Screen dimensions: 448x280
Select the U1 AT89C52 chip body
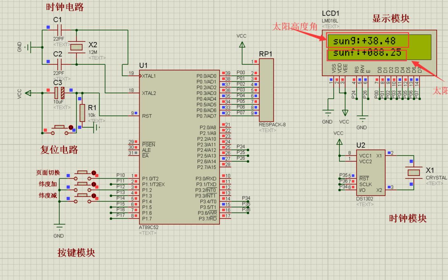pos(179,147)
